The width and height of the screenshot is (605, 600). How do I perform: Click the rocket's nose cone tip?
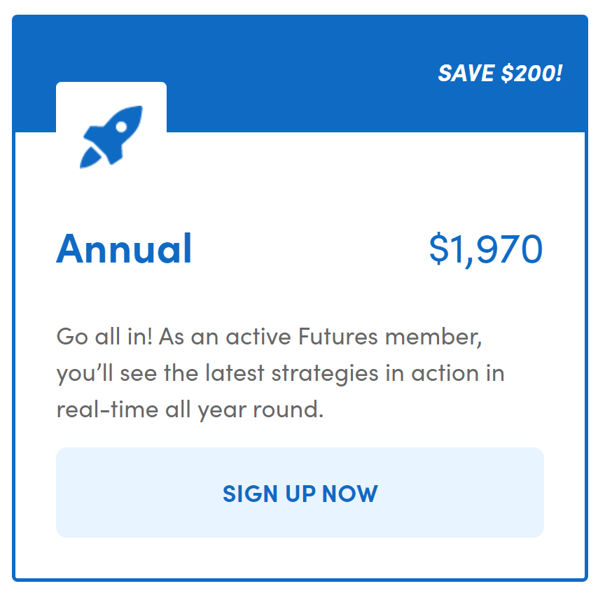(138, 110)
